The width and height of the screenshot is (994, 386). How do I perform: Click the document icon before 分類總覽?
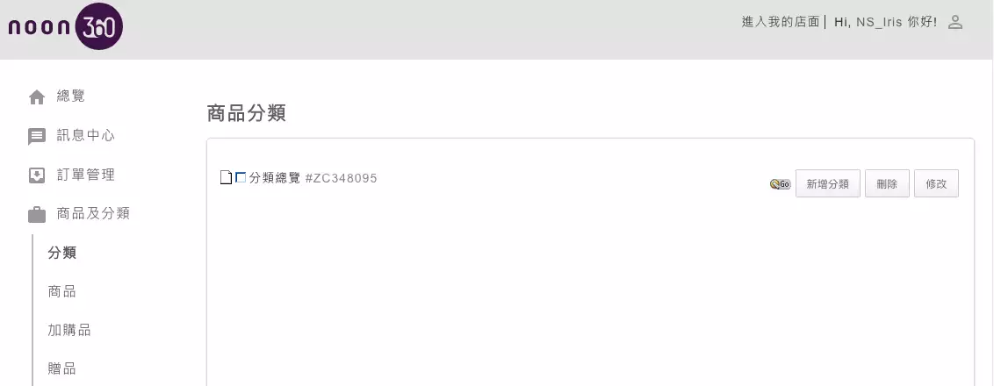[226, 178]
